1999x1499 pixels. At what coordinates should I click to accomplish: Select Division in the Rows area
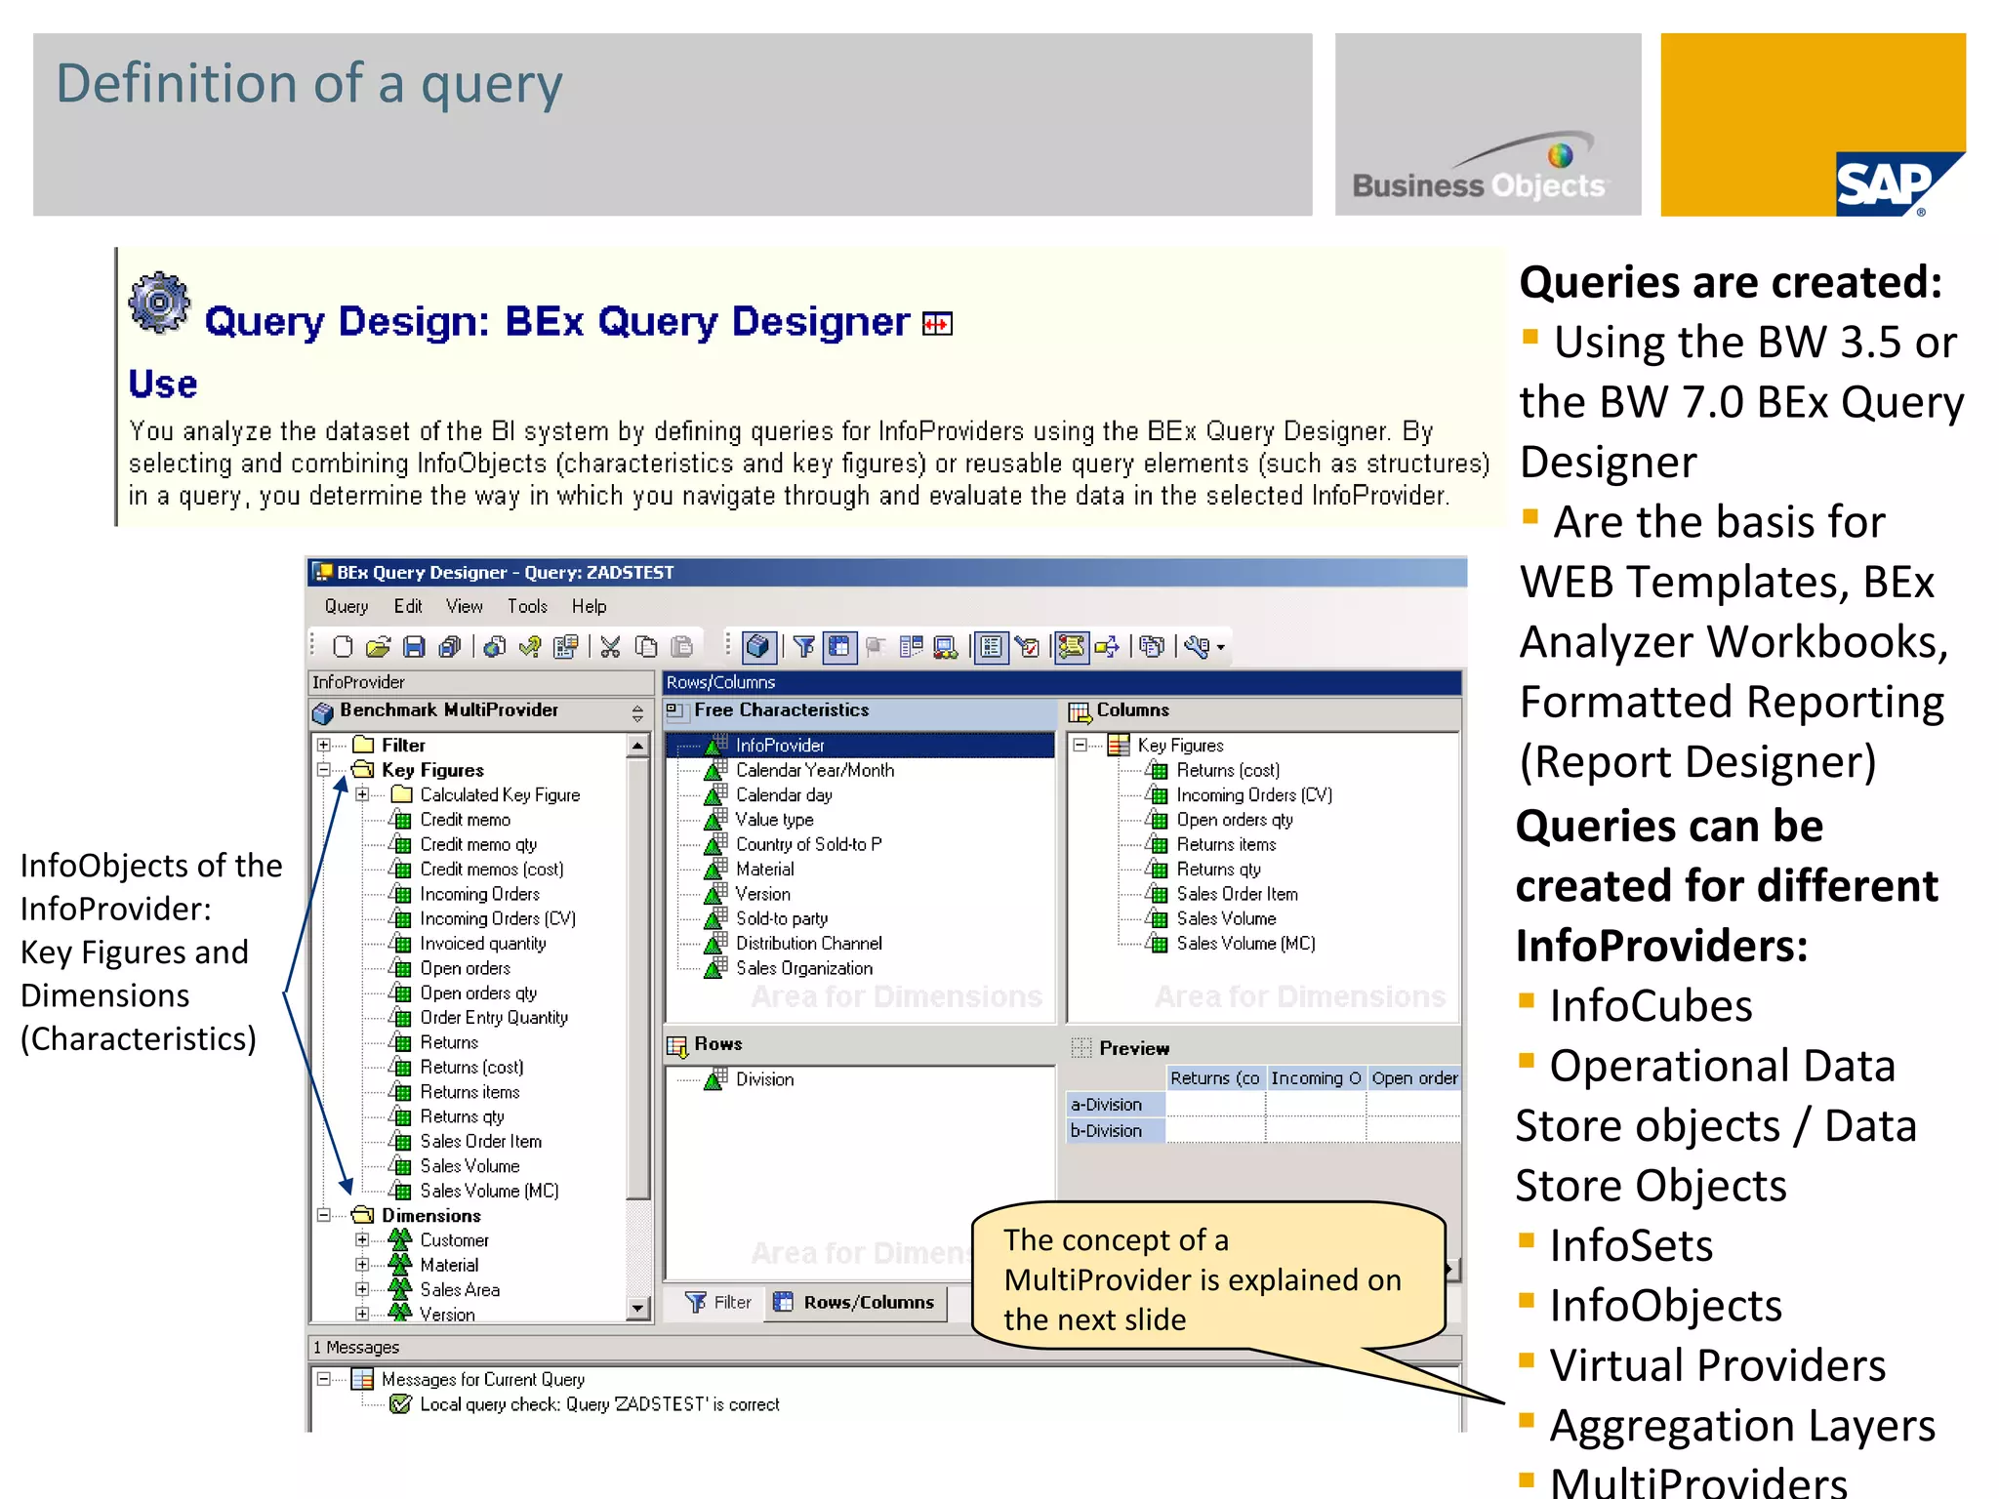[x=764, y=1079]
